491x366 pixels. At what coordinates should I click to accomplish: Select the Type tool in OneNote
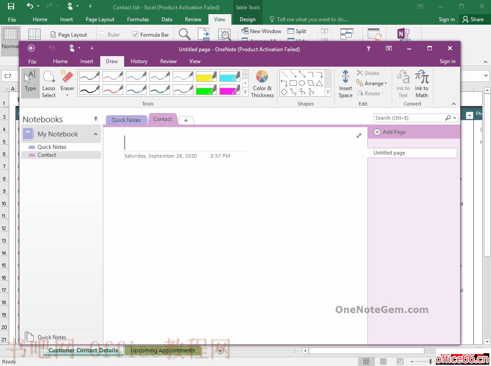coord(30,82)
